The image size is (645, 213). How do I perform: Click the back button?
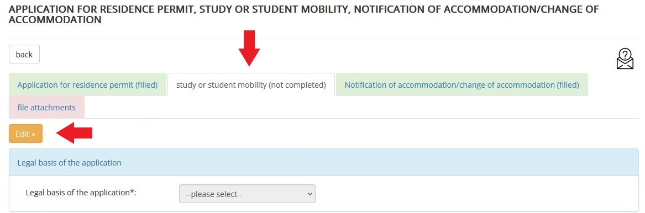(24, 54)
